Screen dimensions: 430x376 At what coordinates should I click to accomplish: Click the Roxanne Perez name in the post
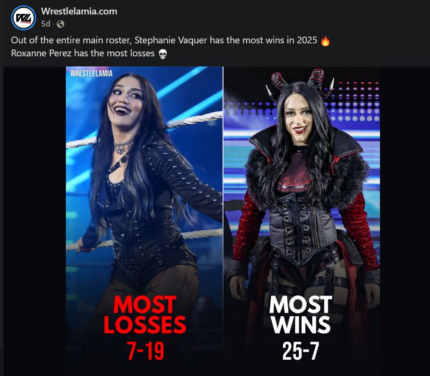41,53
